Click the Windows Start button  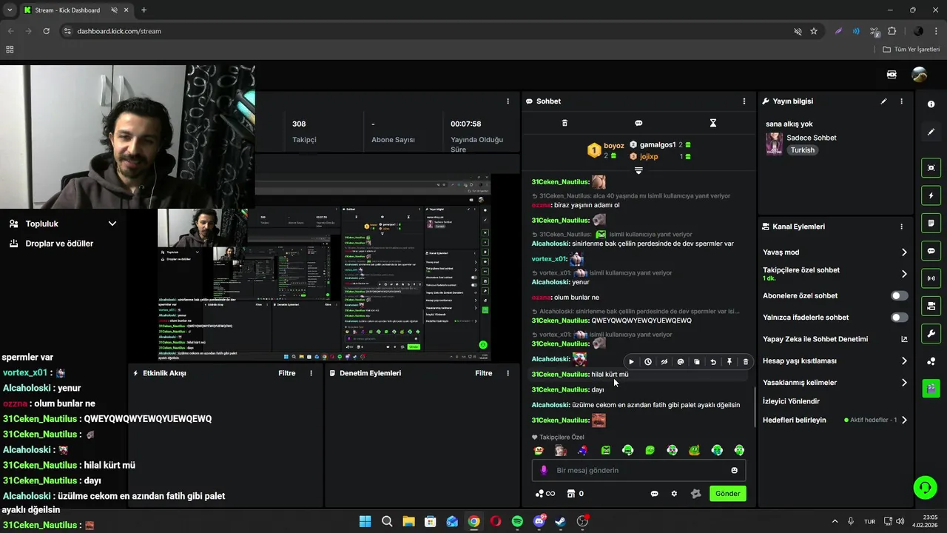(x=365, y=521)
